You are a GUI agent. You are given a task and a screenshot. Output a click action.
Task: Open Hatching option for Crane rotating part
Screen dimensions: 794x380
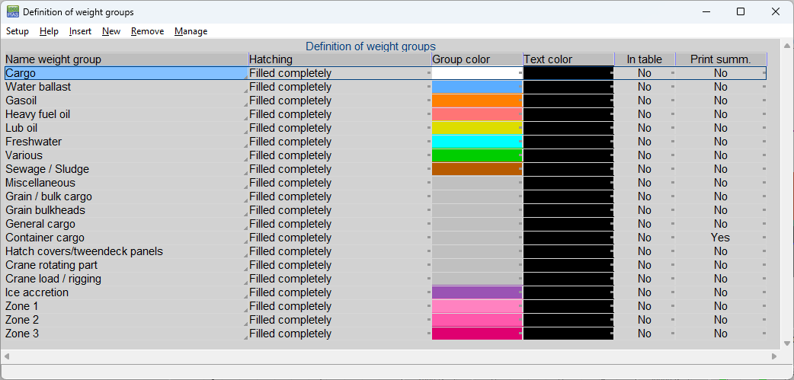(340, 265)
